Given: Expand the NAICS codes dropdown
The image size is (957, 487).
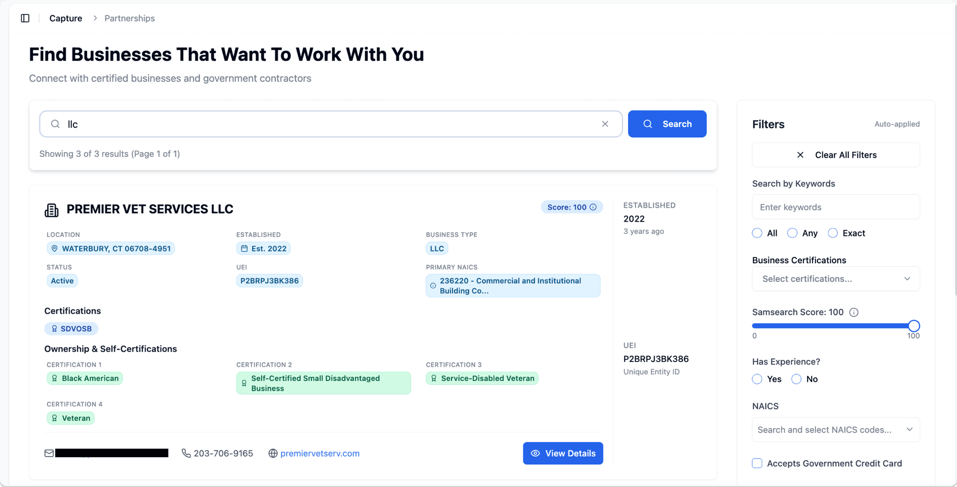Looking at the screenshot, I should tap(835, 430).
